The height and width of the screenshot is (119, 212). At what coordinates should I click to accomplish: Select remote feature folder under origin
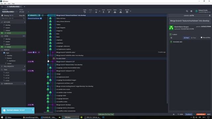click(9, 58)
